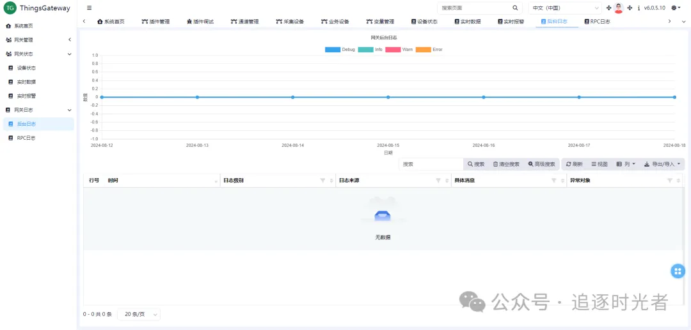The width and height of the screenshot is (691, 330).
Task: Collapse the 网关日志 sidebar group
Action: tap(38, 110)
